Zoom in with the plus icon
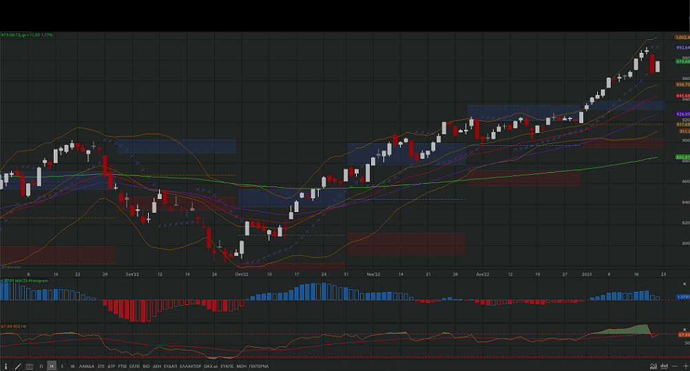The height and width of the screenshot is (371, 690). click(x=685, y=366)
